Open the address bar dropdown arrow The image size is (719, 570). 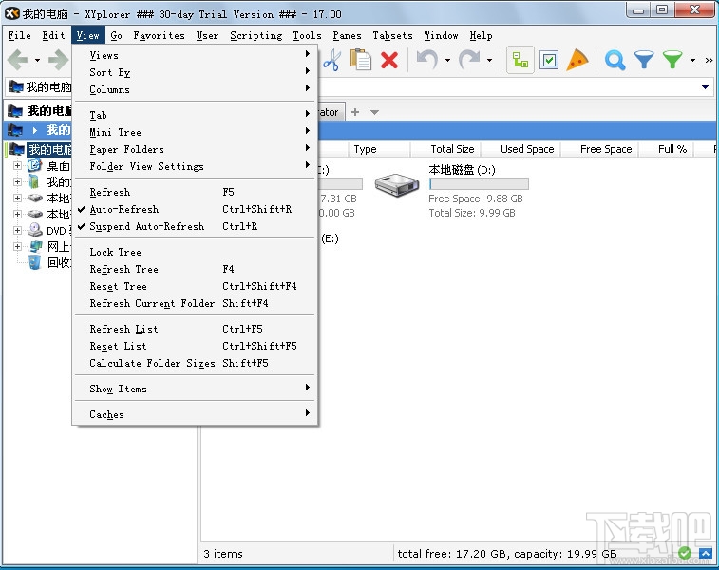click(706, 87)
